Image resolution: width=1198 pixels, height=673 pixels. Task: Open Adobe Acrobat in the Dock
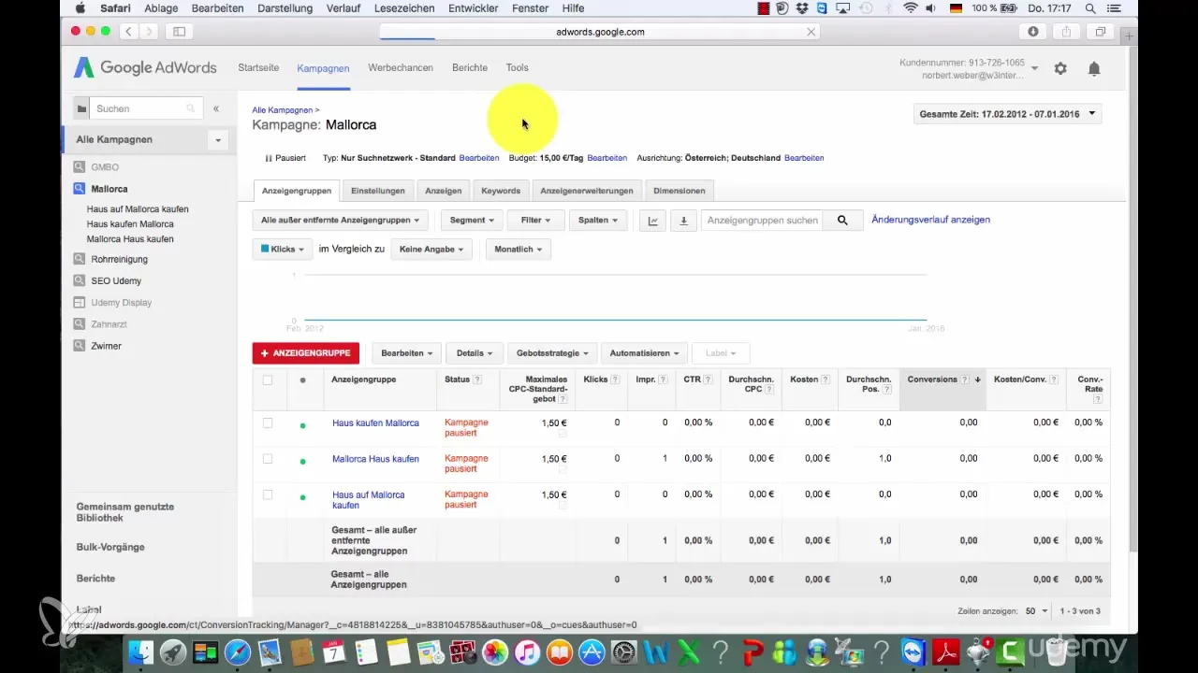(x=946, y=652)
